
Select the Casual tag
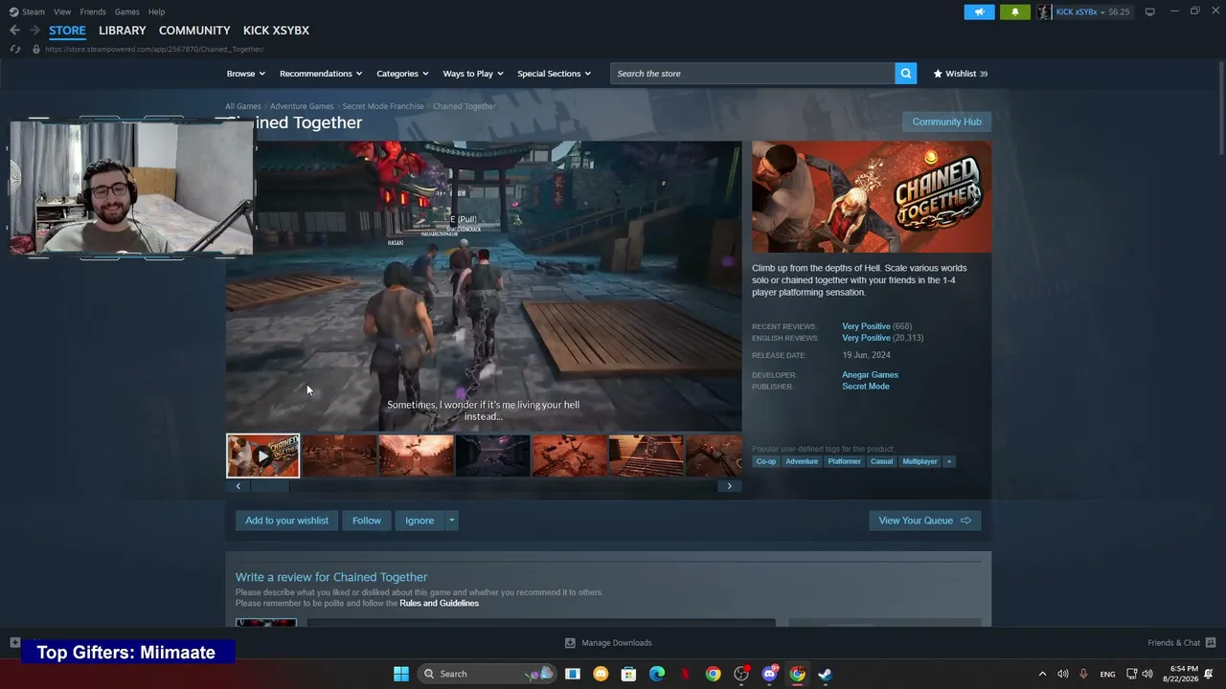coord(881,461)
